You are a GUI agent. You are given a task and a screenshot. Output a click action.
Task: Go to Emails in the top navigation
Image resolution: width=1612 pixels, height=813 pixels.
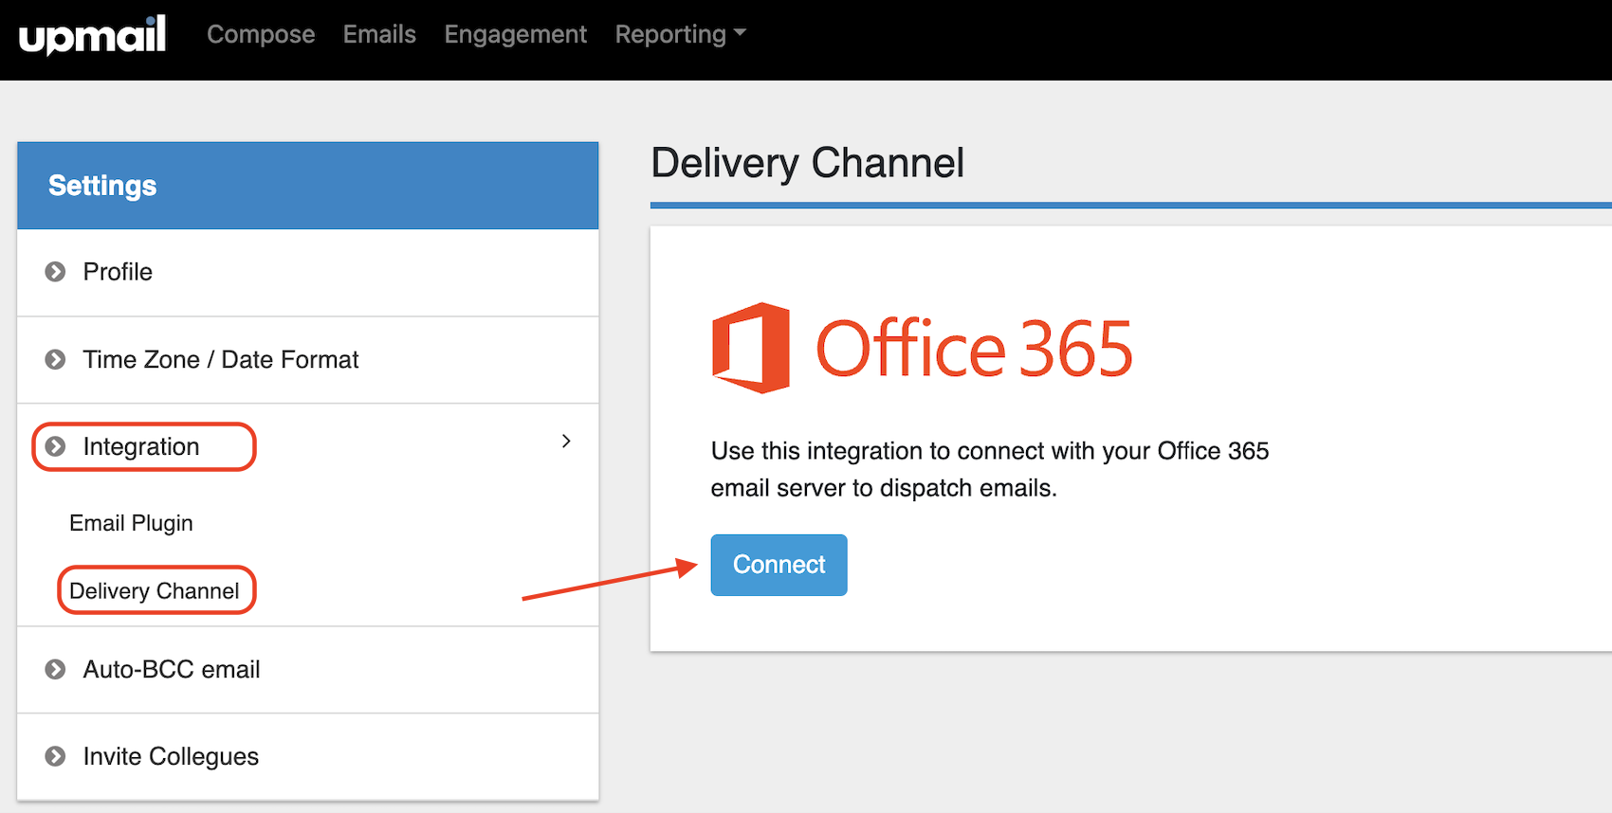[379, 35]
